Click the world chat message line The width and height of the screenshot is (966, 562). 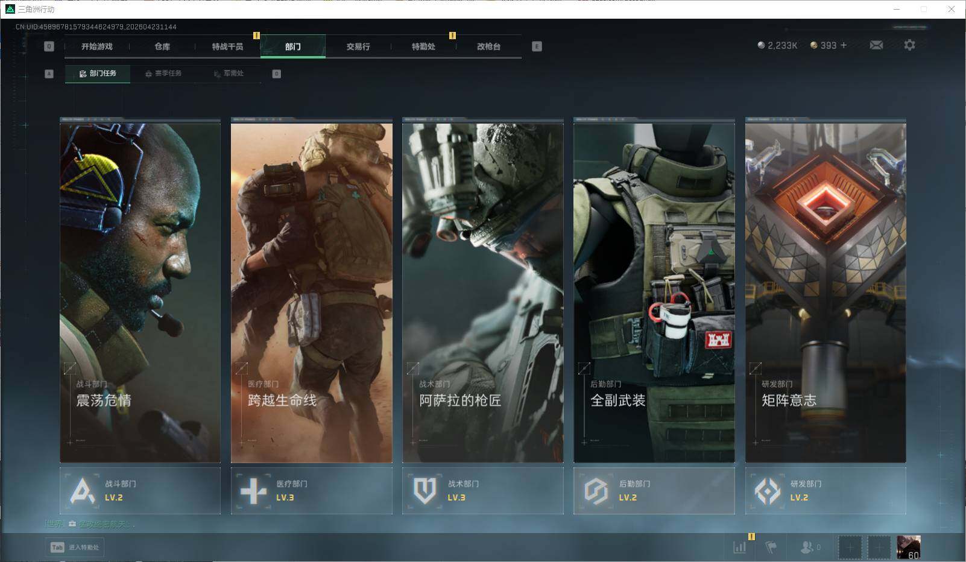click(90, 524)
